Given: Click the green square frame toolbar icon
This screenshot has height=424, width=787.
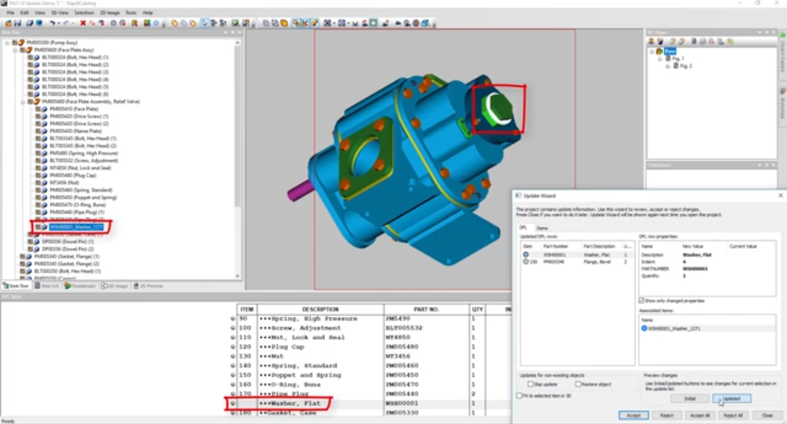Looking at the screenshot, I should [373, 23].
